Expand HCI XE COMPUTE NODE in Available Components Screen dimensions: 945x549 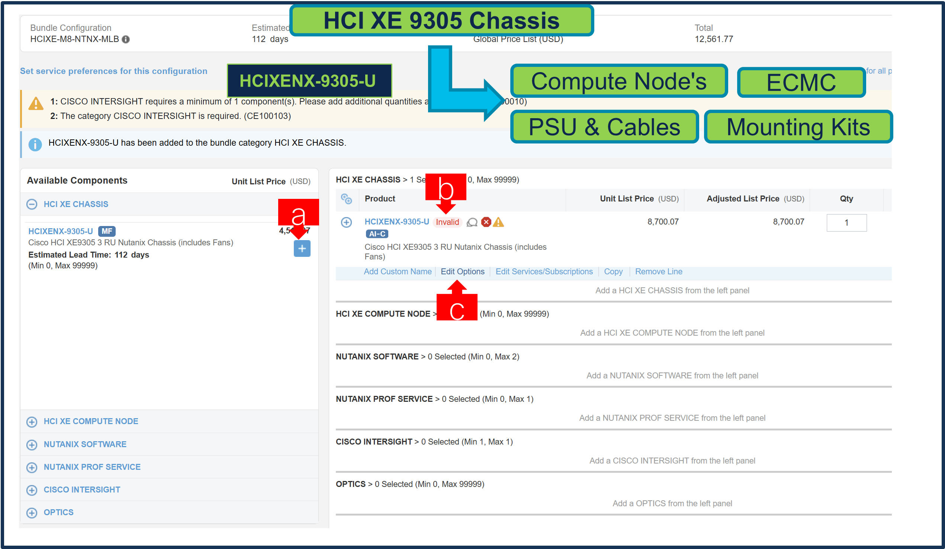click(32, 422)
